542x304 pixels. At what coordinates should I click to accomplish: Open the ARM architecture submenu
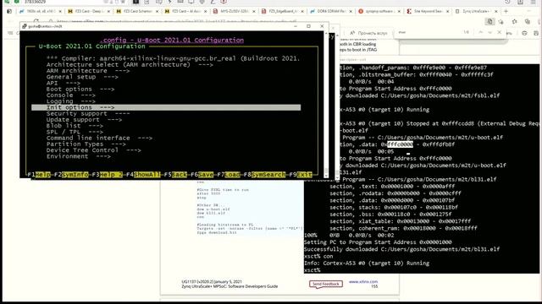88,71
